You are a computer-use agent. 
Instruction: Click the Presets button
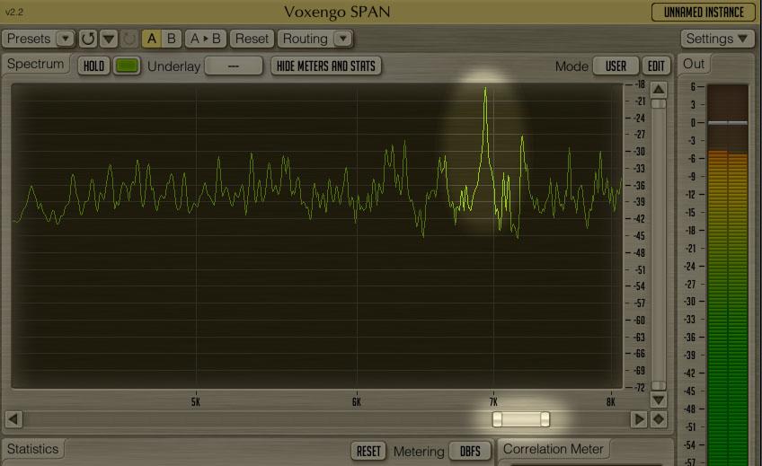pos(29,39)
